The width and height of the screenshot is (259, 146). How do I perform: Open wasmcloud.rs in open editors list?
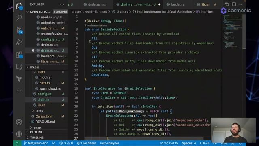pos(47,34)
